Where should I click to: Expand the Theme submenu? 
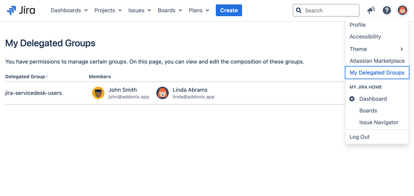pyautogui.click(x=377, y=49)
